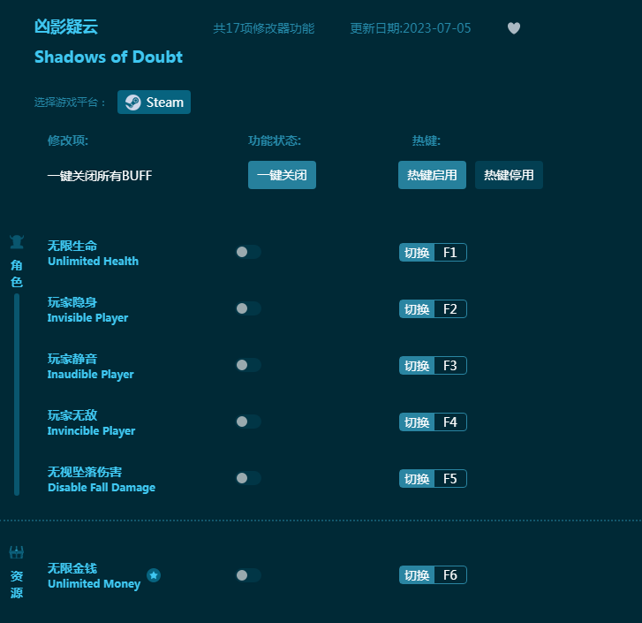642x623 pixels.
Task: Click 切换 button for F2 hotkey
Action: tap(417, 308)
